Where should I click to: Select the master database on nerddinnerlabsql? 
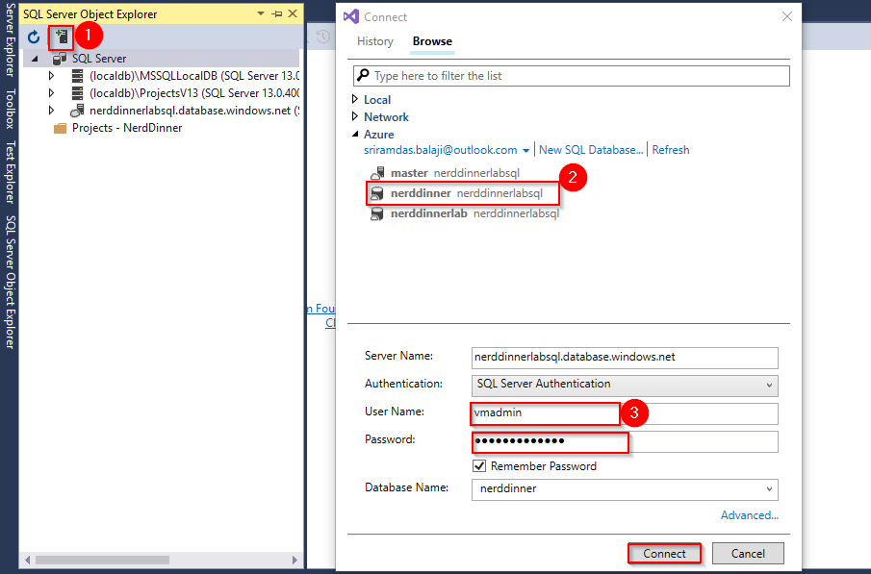tap(455, 173)
